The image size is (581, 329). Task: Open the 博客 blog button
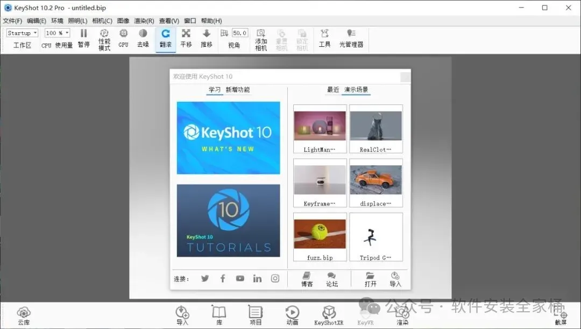[x=307, y=279]
